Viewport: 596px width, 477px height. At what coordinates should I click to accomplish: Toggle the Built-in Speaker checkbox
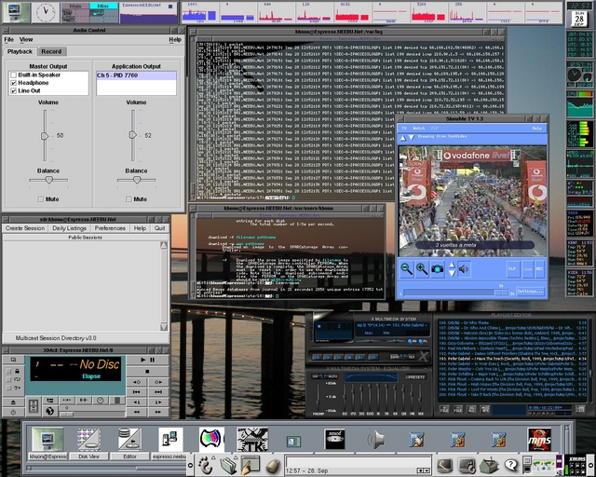(x=14, y=75)
